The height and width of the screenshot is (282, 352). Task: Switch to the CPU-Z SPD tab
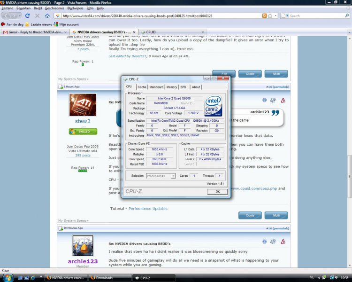[183, 87]
